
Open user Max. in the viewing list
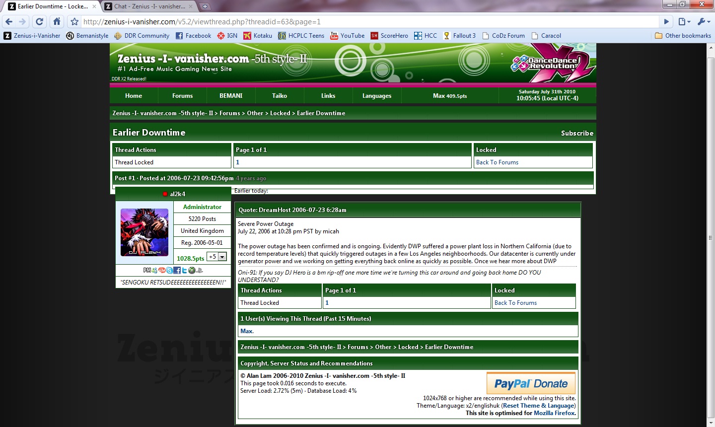[x=247, y=331]
